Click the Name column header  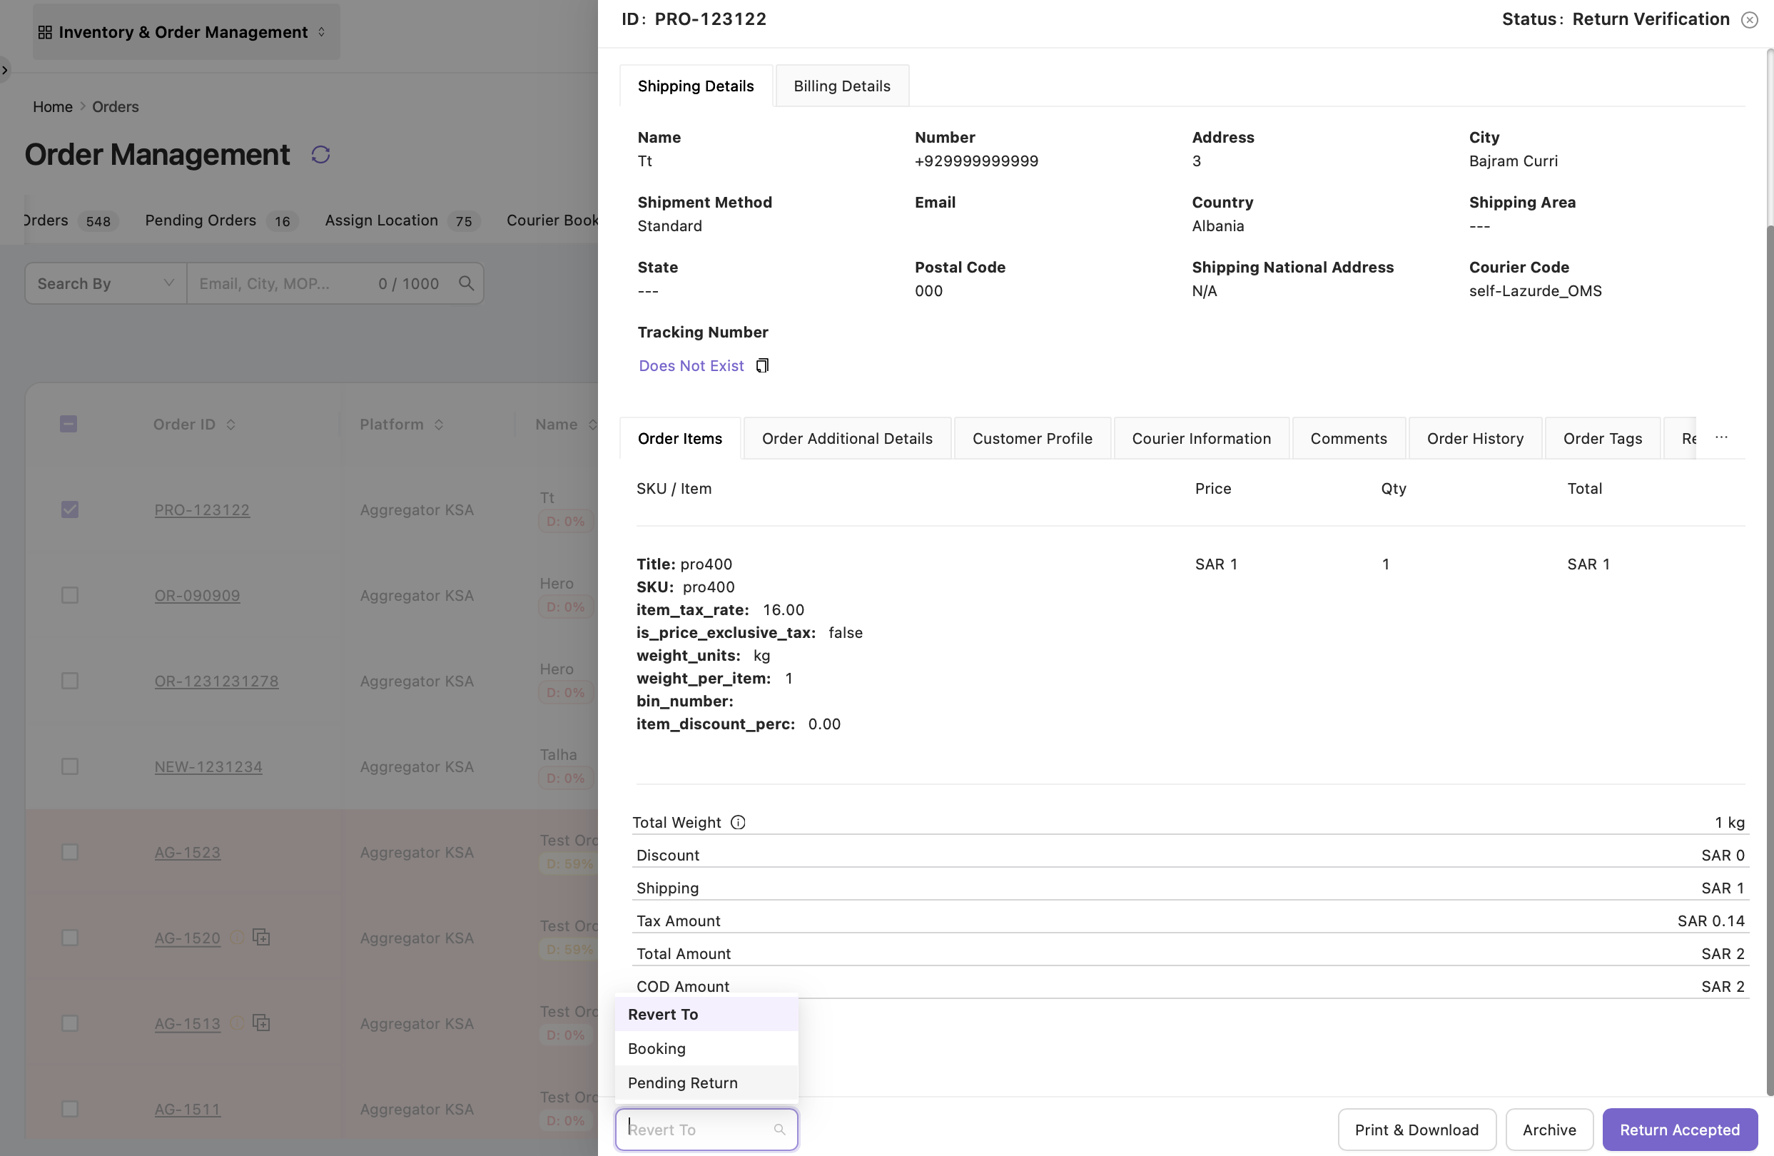coord(556,424)
